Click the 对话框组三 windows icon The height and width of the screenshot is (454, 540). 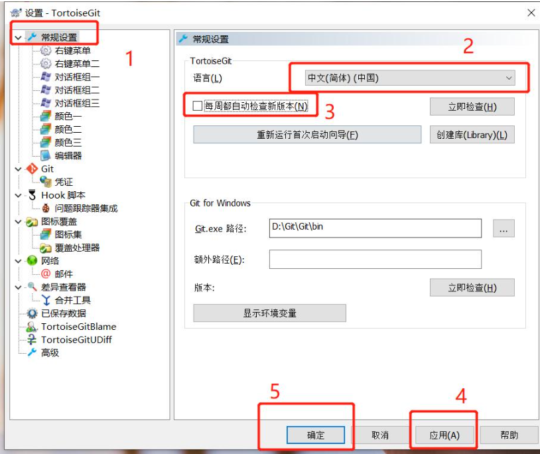tap(46, 103)
